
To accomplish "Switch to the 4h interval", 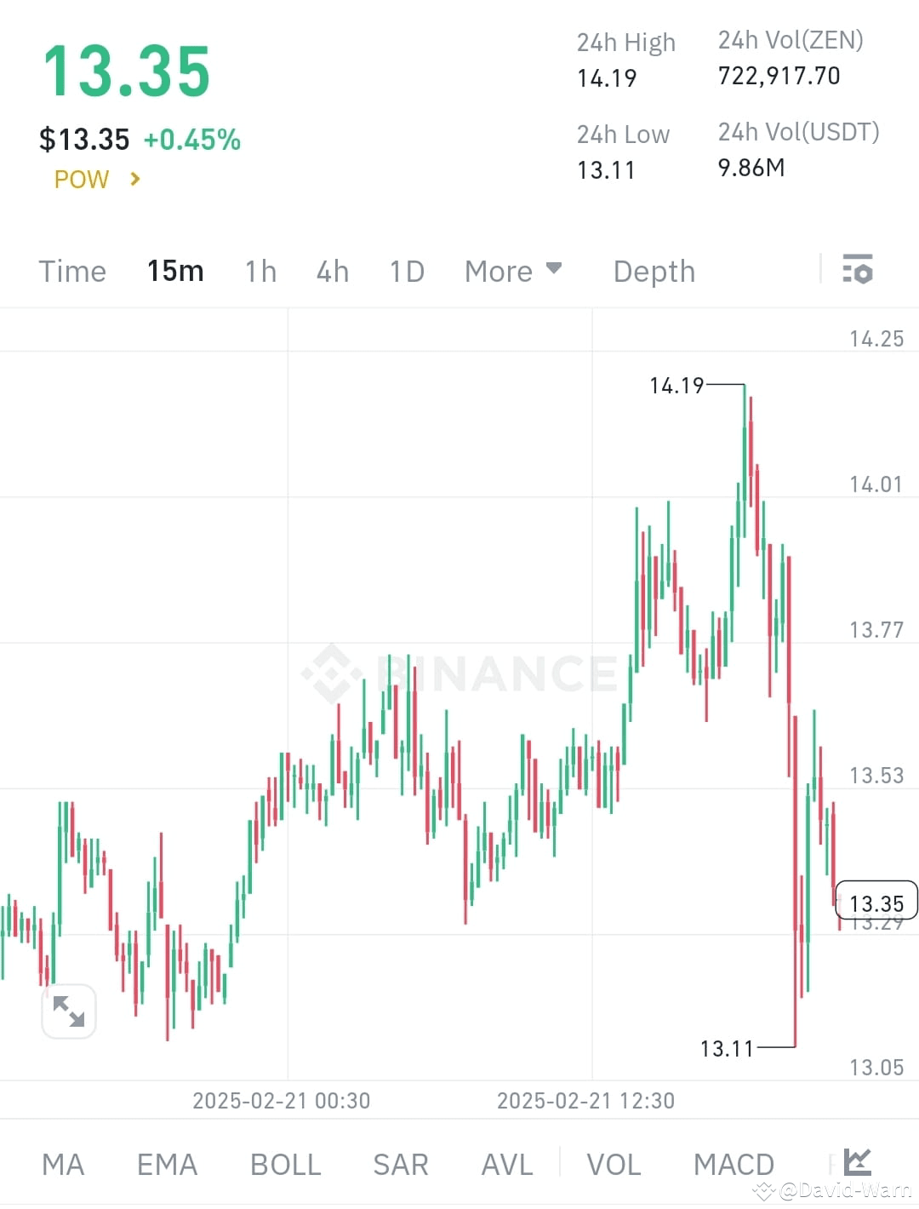I will coord(332,271).
